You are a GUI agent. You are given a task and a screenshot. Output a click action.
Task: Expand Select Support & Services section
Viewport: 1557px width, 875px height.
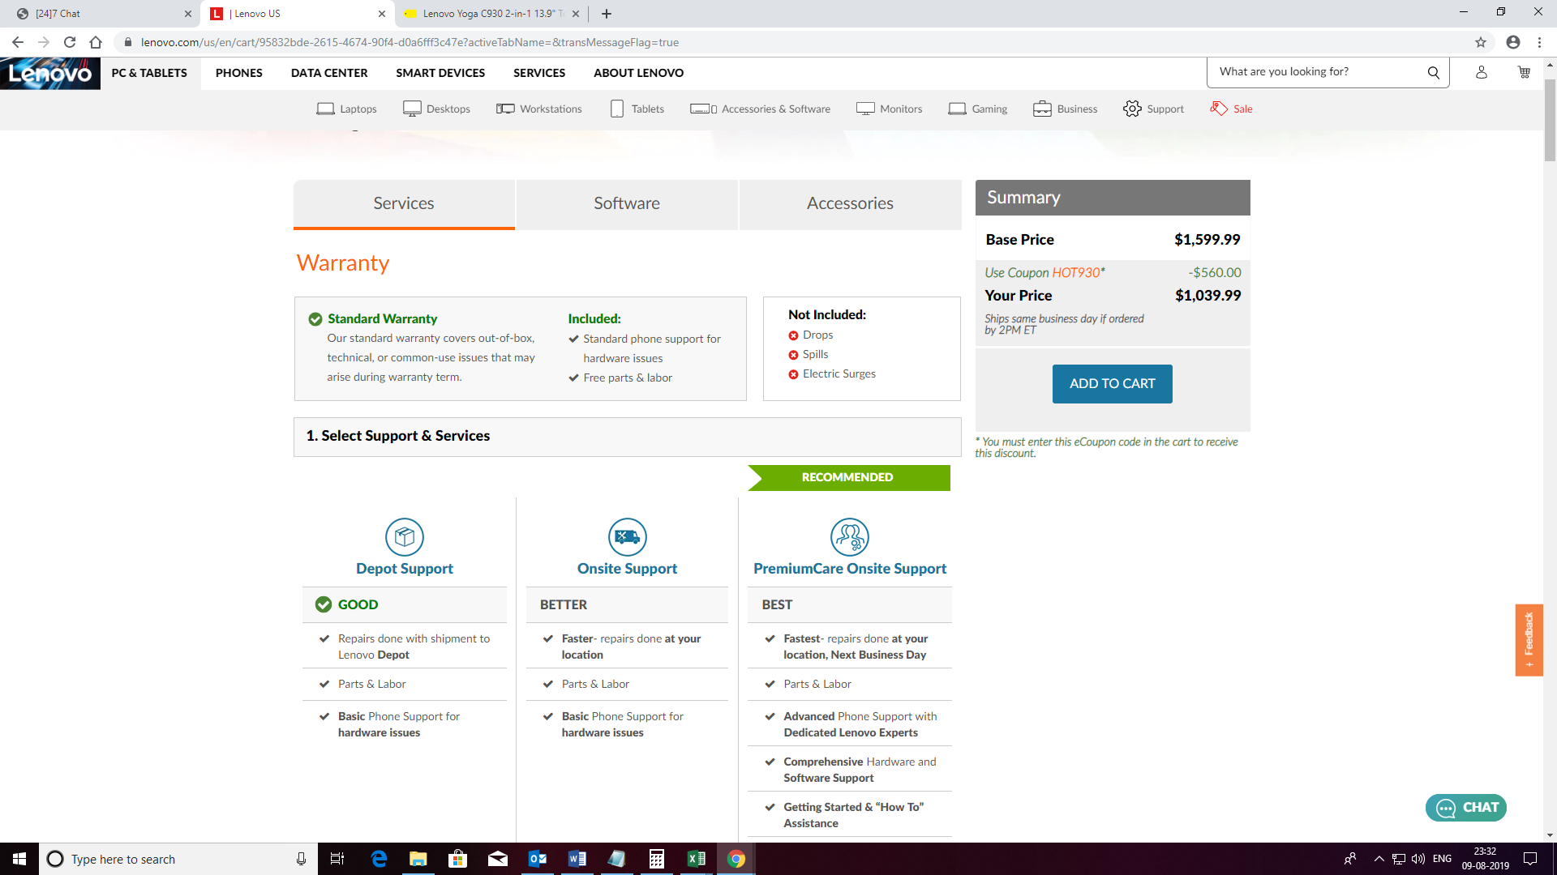click(x=627, y=436)
